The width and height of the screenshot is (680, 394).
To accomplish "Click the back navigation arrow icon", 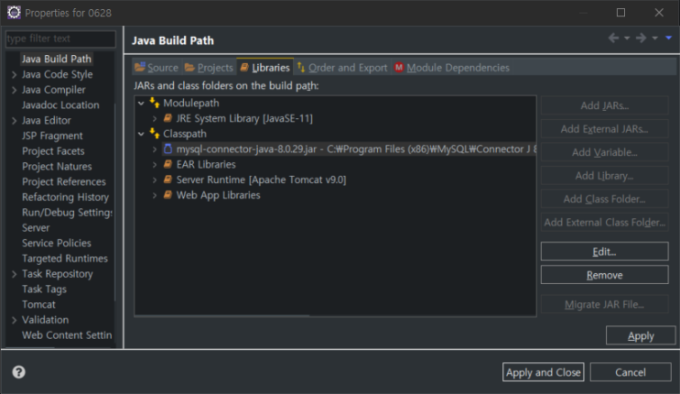I will 613,38.
